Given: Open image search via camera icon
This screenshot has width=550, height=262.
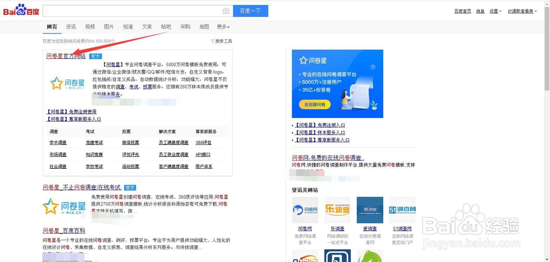Looking at the screenshot, I should pos(226,11).
